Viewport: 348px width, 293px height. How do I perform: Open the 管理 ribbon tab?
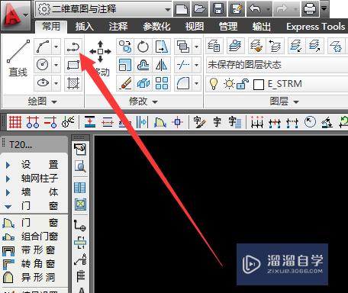click(228, 26)
